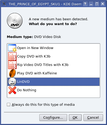107x125 pixels.
Task: Click the K3b icon beside Rip Video DVD Titles
Action: (x=12, y=65)
